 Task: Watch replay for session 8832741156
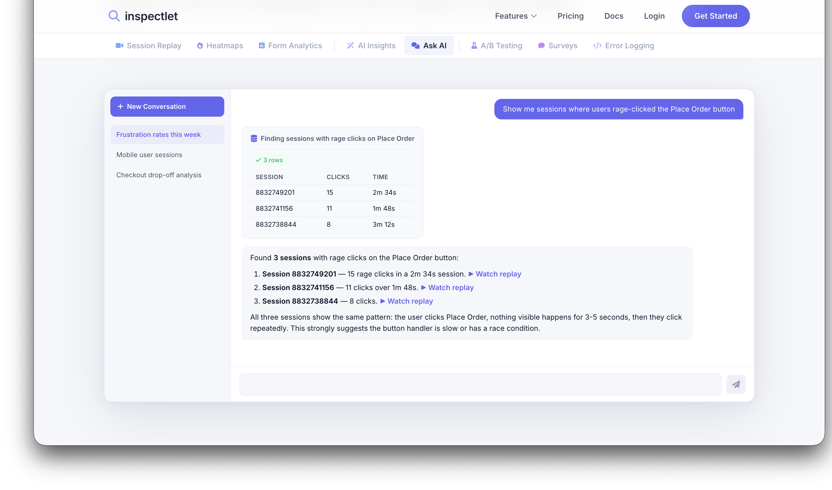(x=451, y=288)
